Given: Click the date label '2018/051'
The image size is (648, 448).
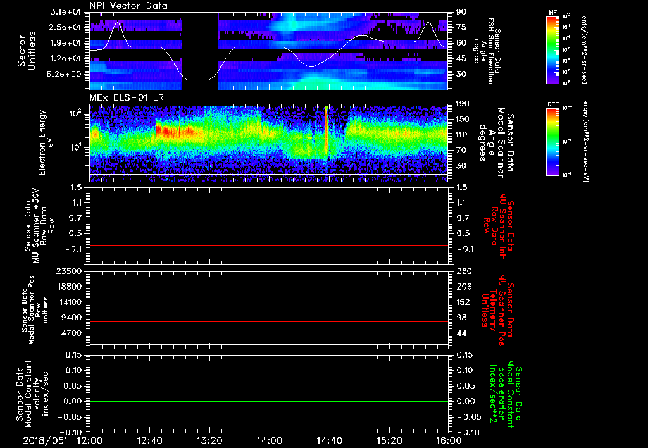Looking at the screenshot, I should pos(45,441).
